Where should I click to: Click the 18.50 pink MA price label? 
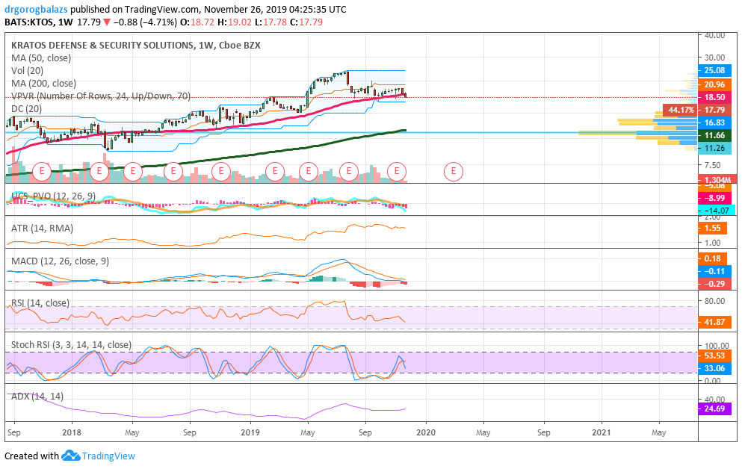tap(714, 97)
